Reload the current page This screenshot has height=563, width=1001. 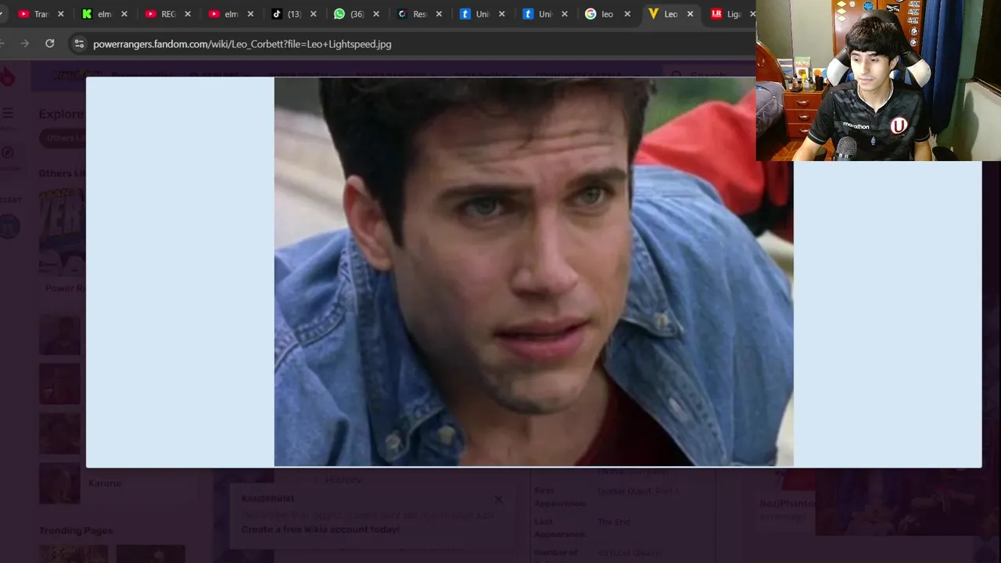(x=50, y=44)
